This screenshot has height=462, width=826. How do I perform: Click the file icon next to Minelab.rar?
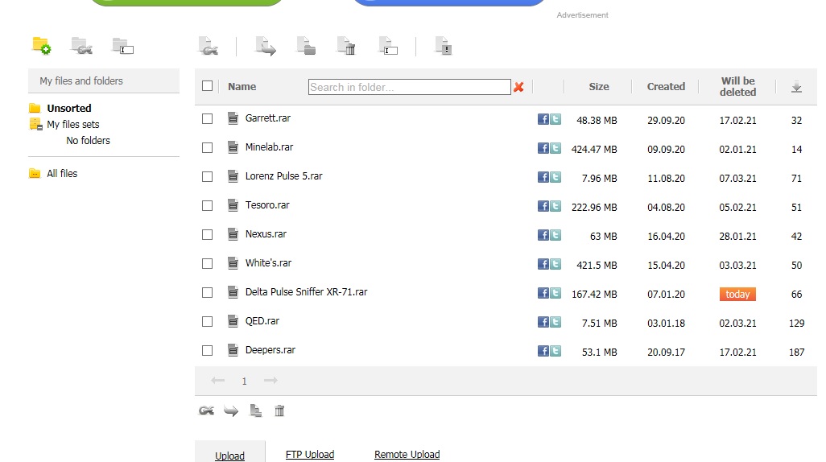tap(233, 147)
